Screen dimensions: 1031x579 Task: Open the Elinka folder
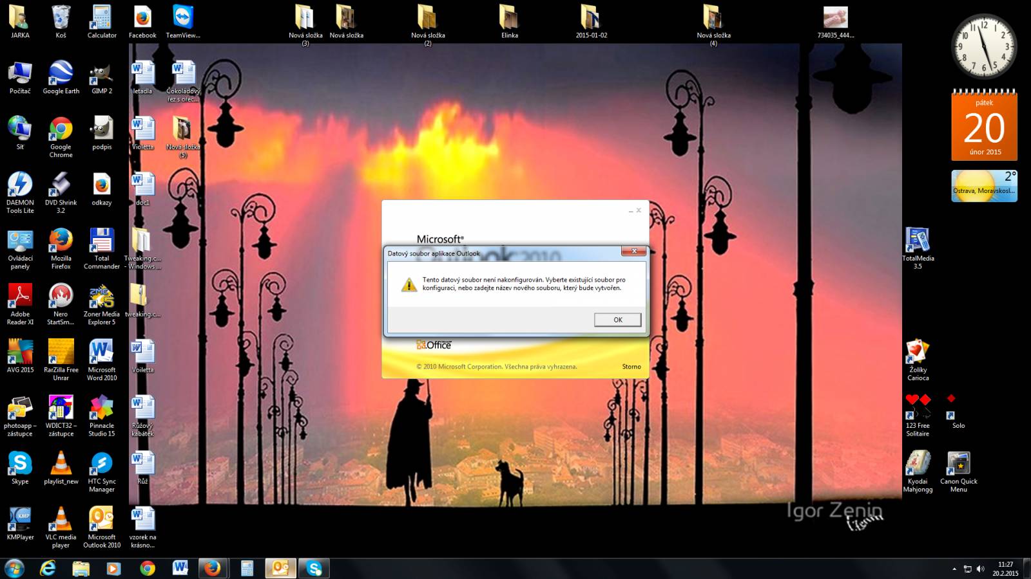[x=509, y=21]
